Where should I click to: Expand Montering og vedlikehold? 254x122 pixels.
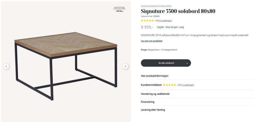pyautogui.click(x=155, y=94)
